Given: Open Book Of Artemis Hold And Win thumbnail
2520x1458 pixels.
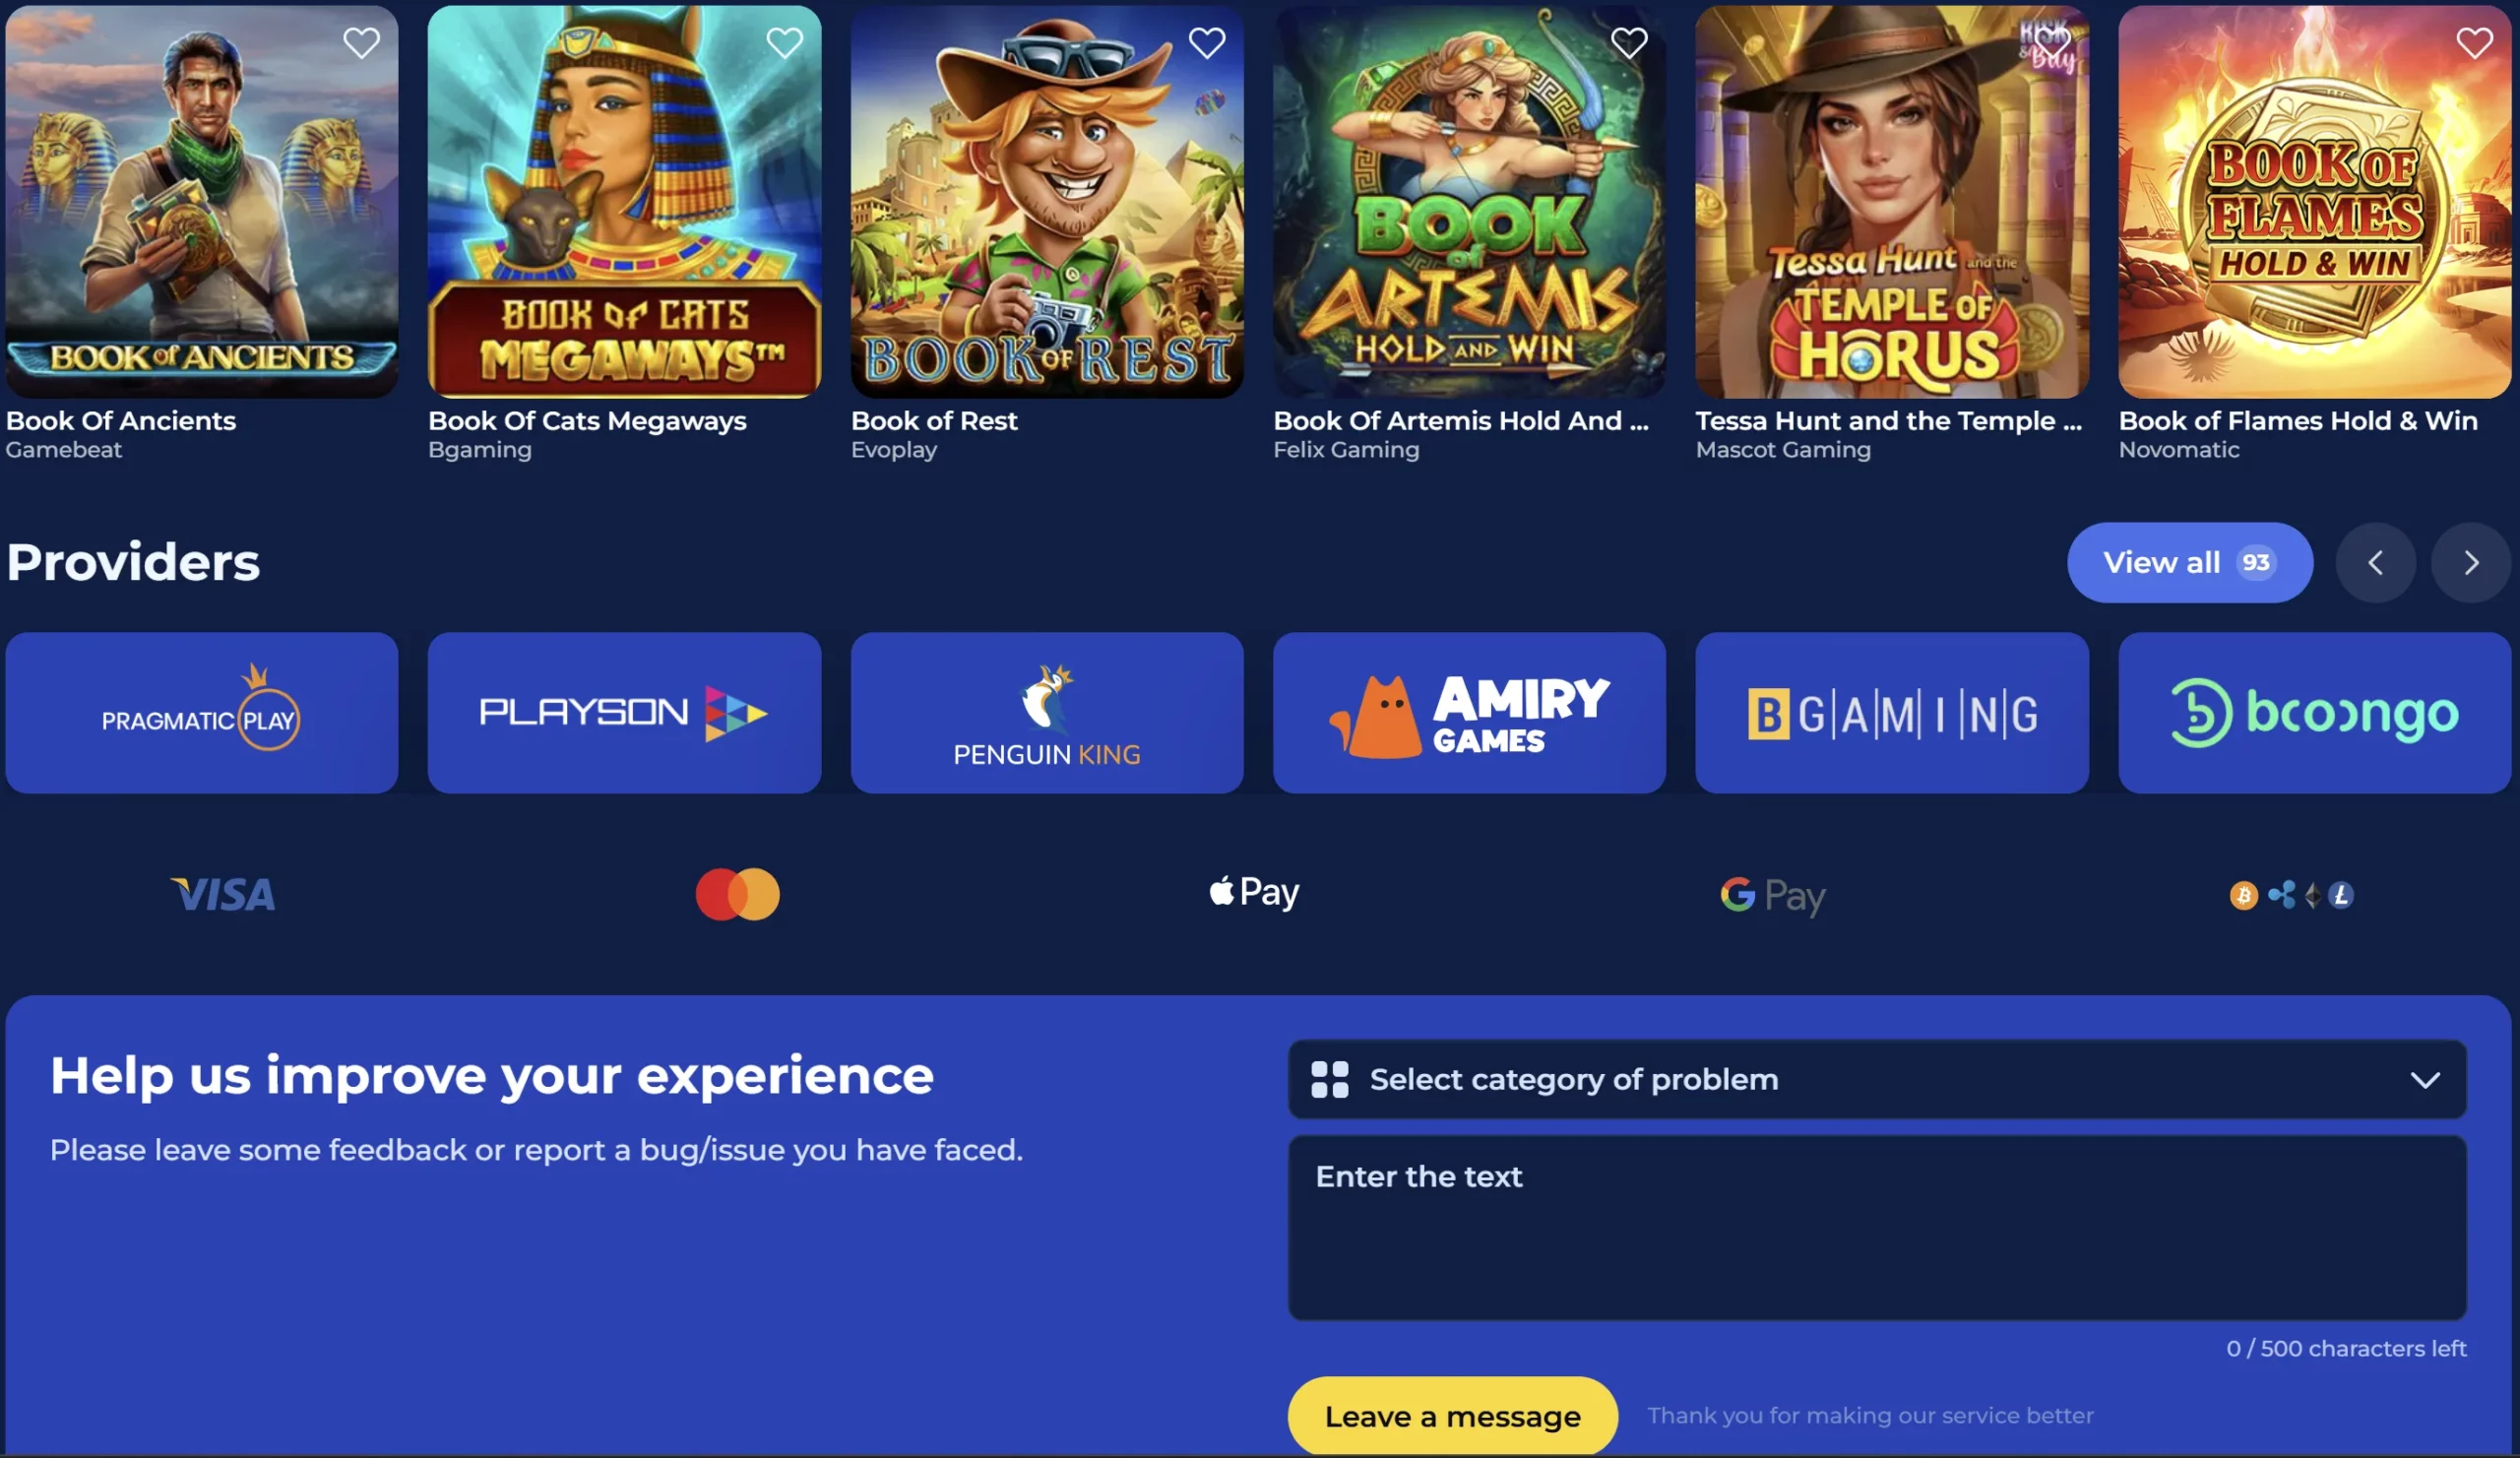Looking at the screenshot, I should tap(1469, 201).
